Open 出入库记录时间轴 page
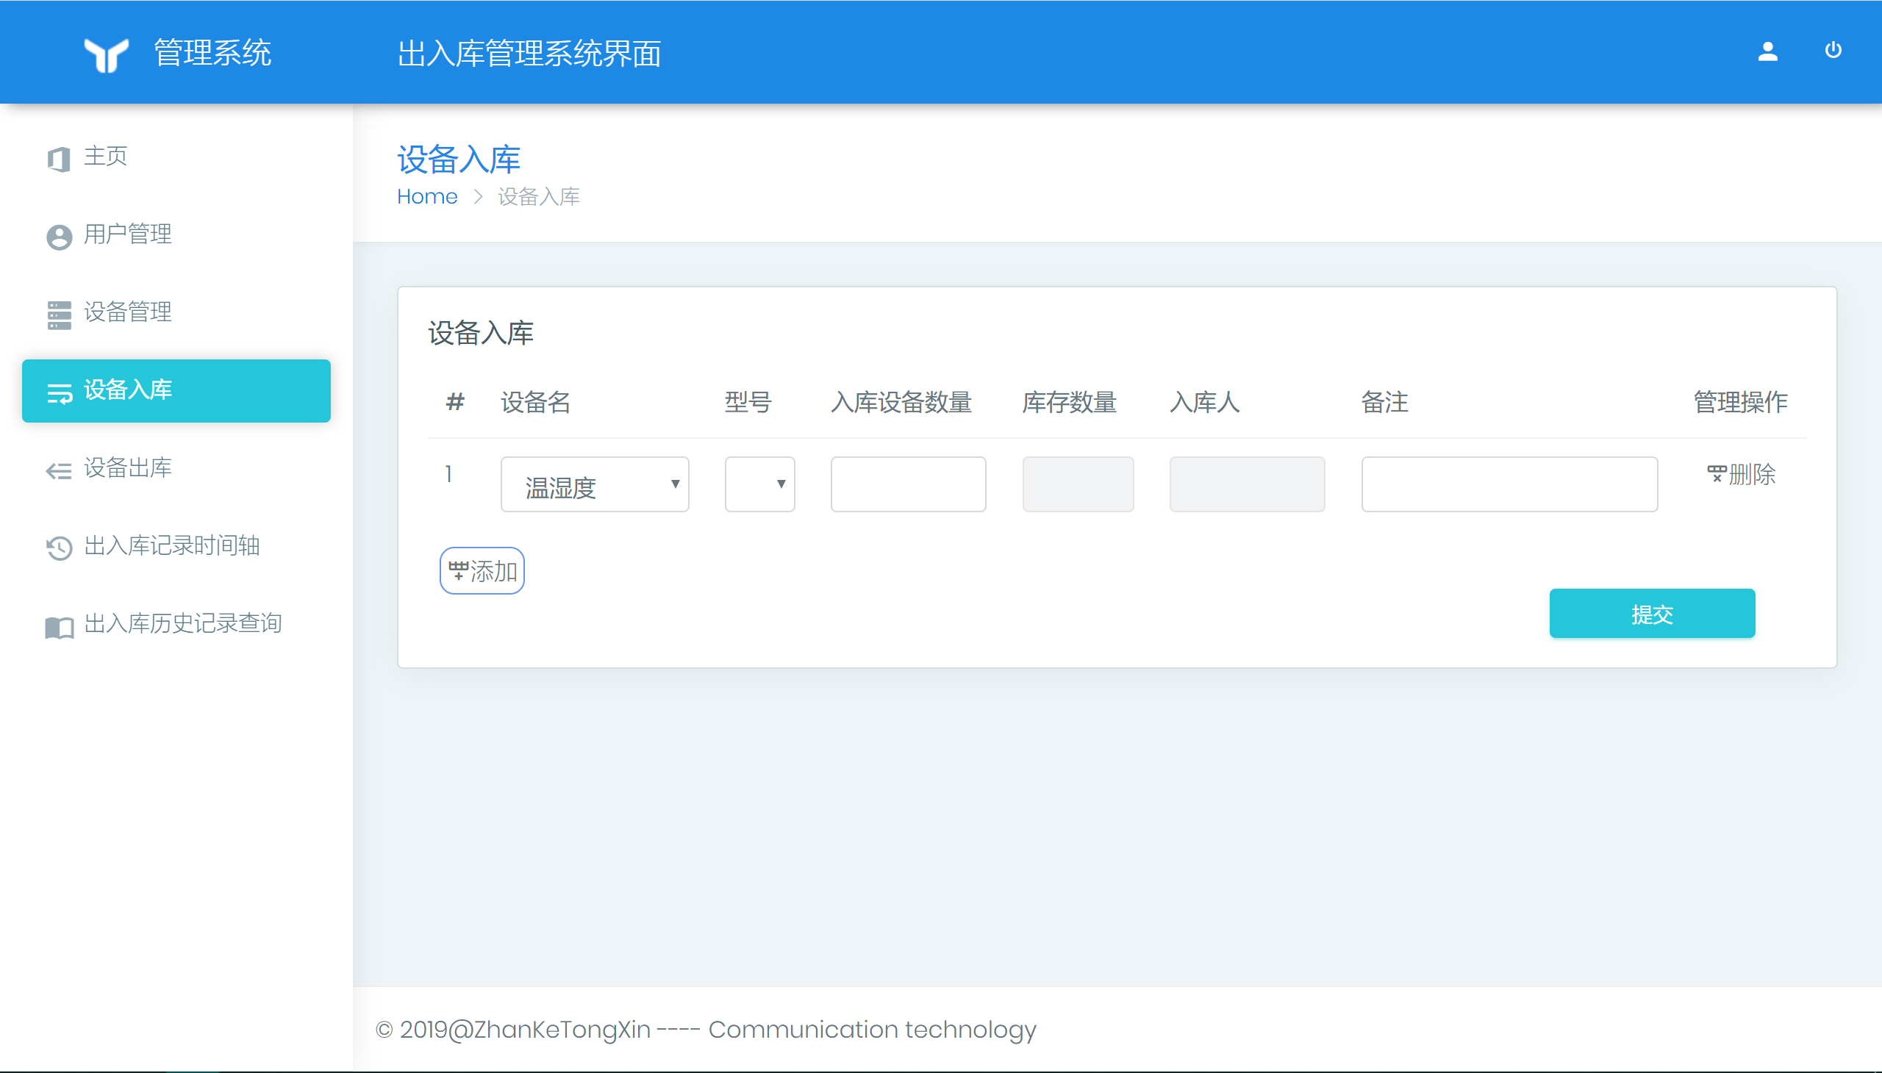 point(176,547)
